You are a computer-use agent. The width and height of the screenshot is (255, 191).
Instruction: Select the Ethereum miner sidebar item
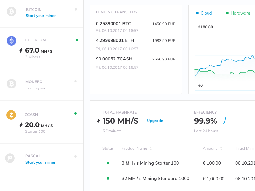click(x=41, y=49)
